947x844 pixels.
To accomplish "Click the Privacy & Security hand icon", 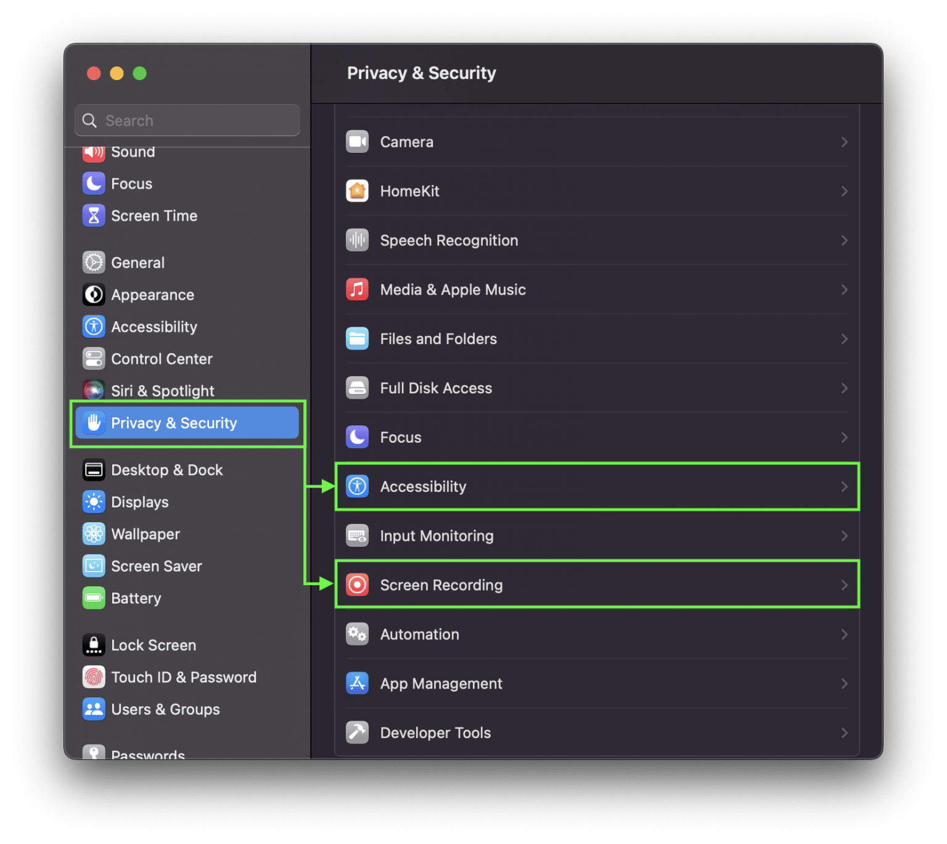I will tap(94, 423).
